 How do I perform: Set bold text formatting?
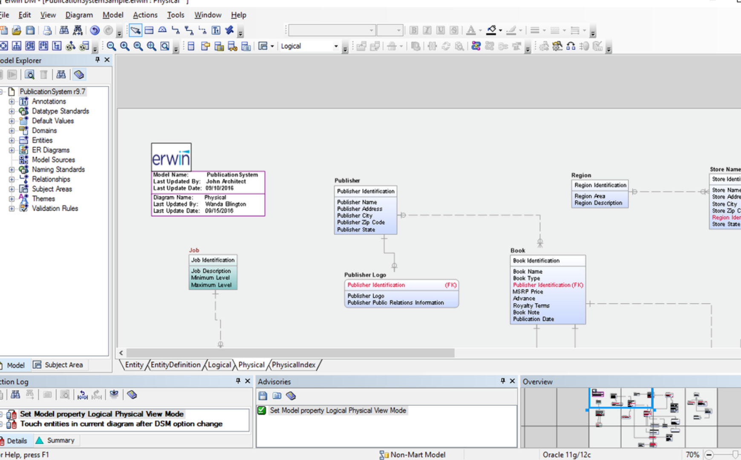tap(413, 30)
